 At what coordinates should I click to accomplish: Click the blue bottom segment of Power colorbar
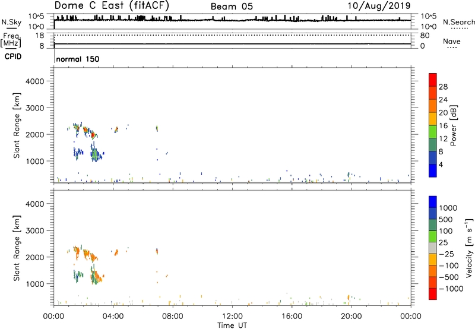433,170
